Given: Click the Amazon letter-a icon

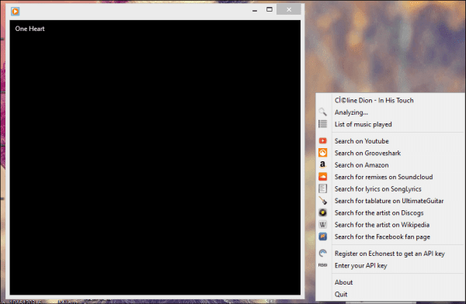Looking at the screenshot, I should (x=323, y=164).
